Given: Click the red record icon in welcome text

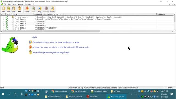Looking at the screenshot, I should (30, 47).
